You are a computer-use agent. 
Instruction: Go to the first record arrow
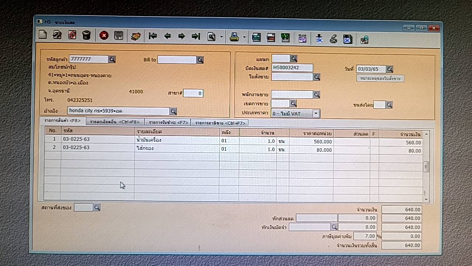[153, 36]
